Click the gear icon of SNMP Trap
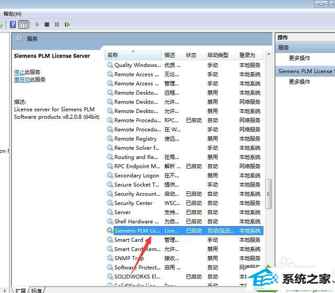The height and width of the screenshot is (293, 335). [x=110, y=258]
